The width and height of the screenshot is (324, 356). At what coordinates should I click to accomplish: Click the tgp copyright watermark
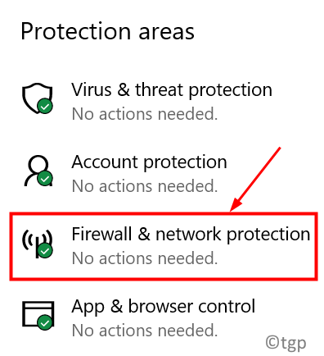286,343
